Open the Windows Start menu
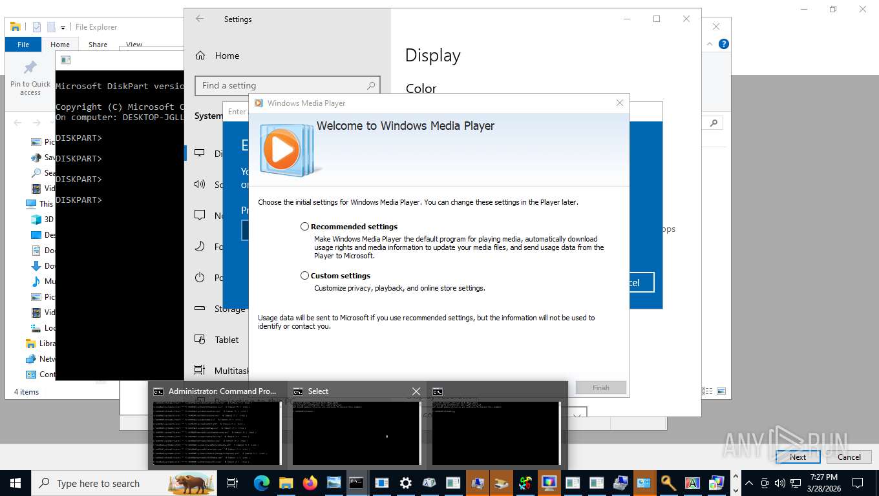Image resolution: width=879 pixels, height=496 pixels. [x=16, y=483]
